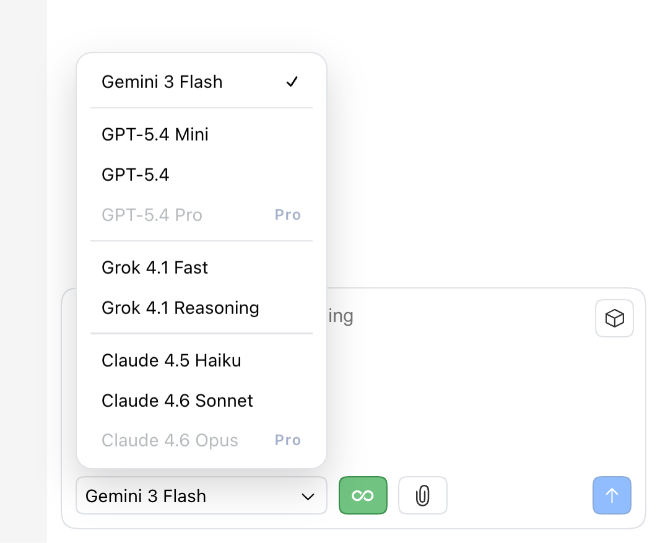Reselect the currently checked Gemini 3 Flash
The height and width of the screenshot is (543, 660).
(162, 81)
